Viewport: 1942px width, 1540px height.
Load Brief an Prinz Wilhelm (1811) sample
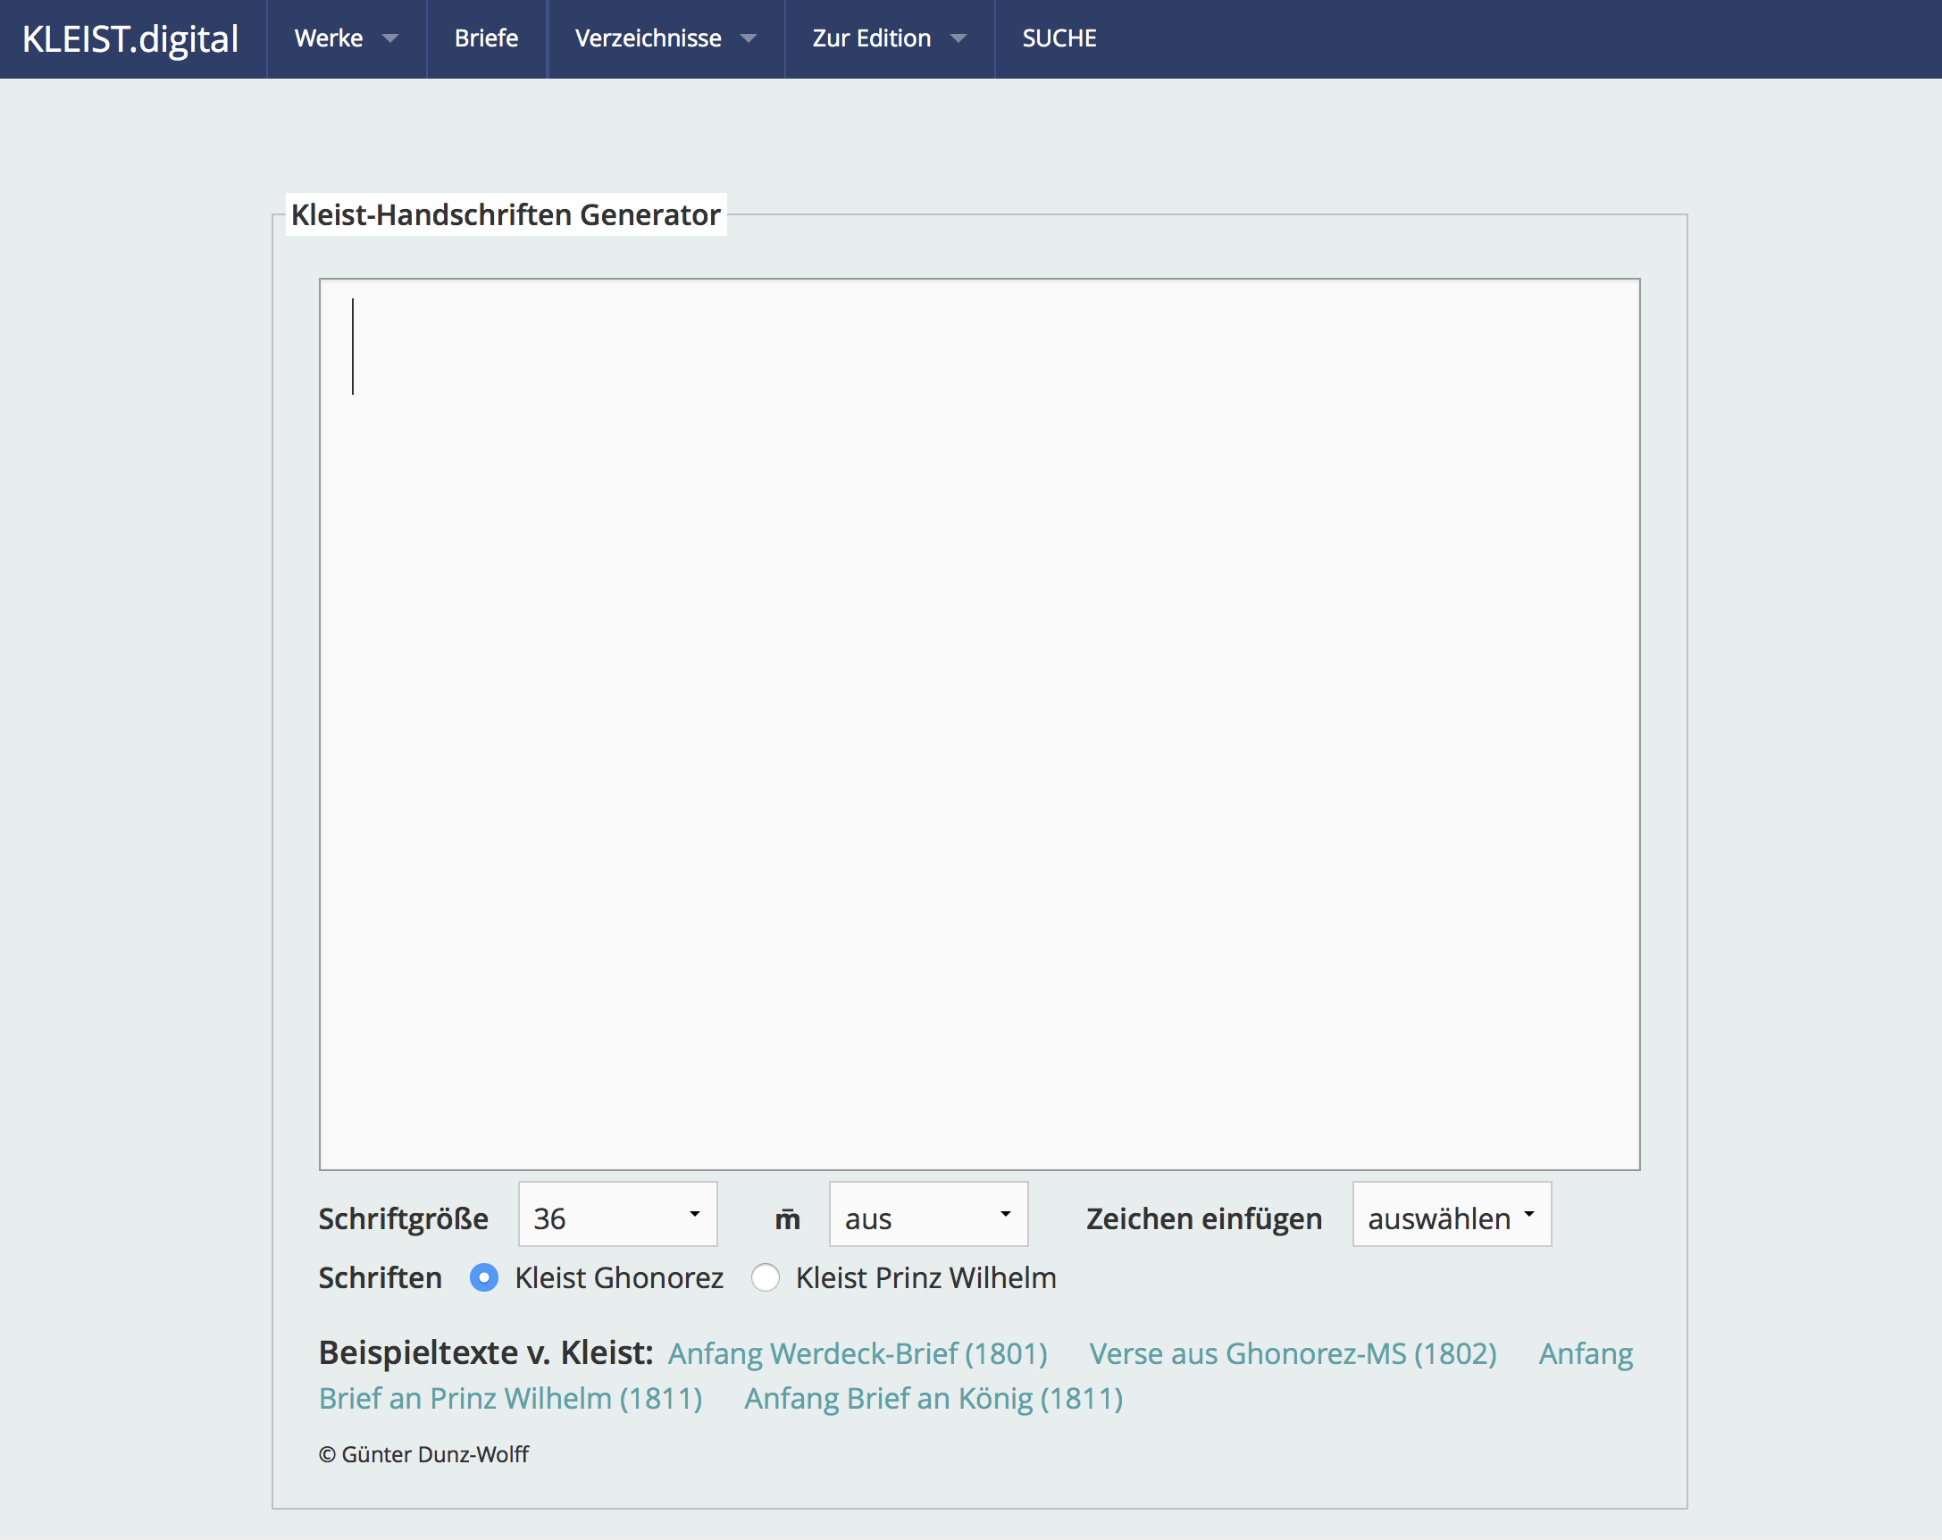511,1399
